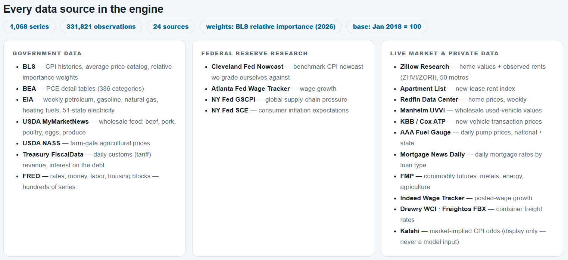Click the 'Kalshi' source name
The image size is (568, 260).
[410, 231]
